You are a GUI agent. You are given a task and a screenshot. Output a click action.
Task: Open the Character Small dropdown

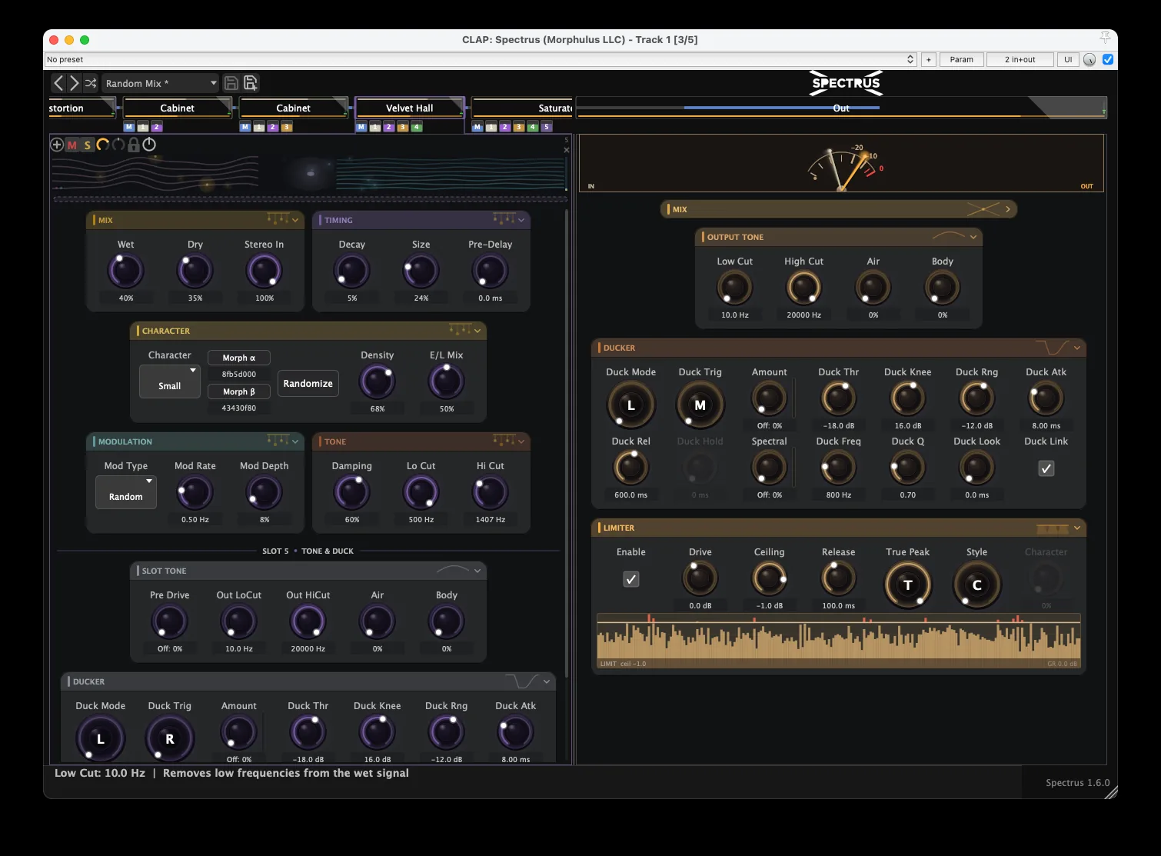(169, 381)
